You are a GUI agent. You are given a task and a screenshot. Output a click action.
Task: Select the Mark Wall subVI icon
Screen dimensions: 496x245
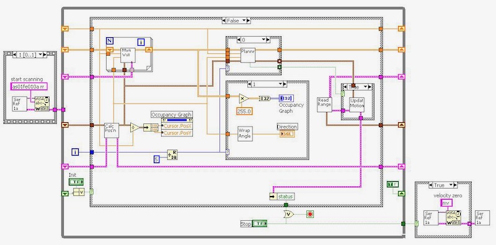pos(128,55)
